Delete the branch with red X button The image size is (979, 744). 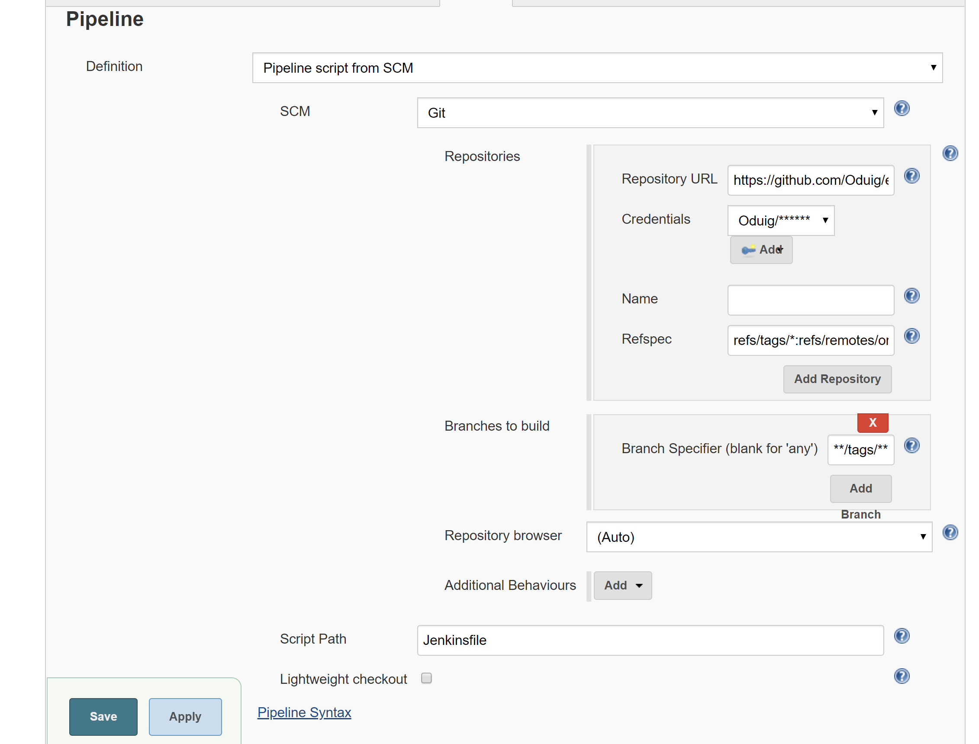872,423
